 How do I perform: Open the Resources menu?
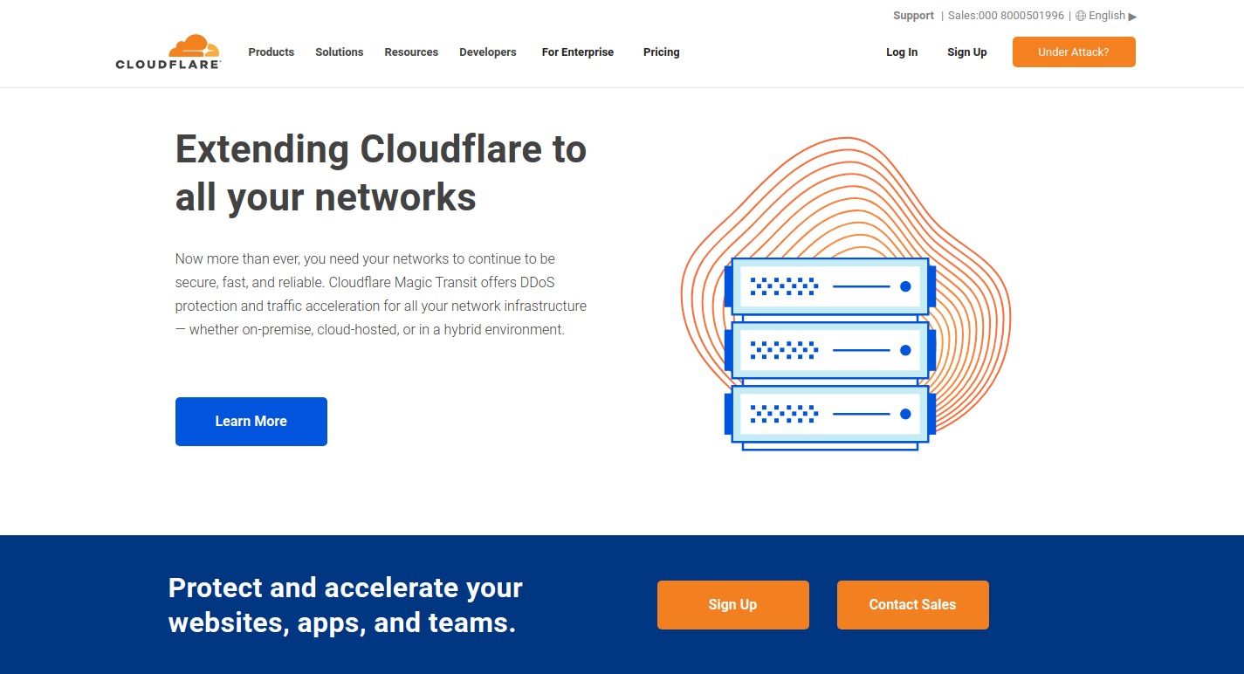[411, 52]
